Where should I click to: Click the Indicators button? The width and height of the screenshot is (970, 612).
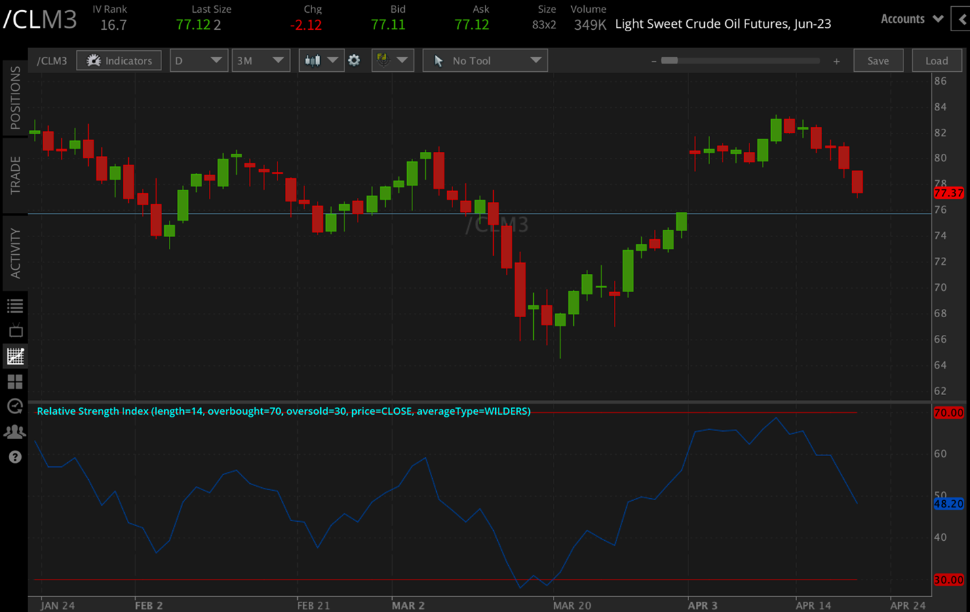(119, 60)
